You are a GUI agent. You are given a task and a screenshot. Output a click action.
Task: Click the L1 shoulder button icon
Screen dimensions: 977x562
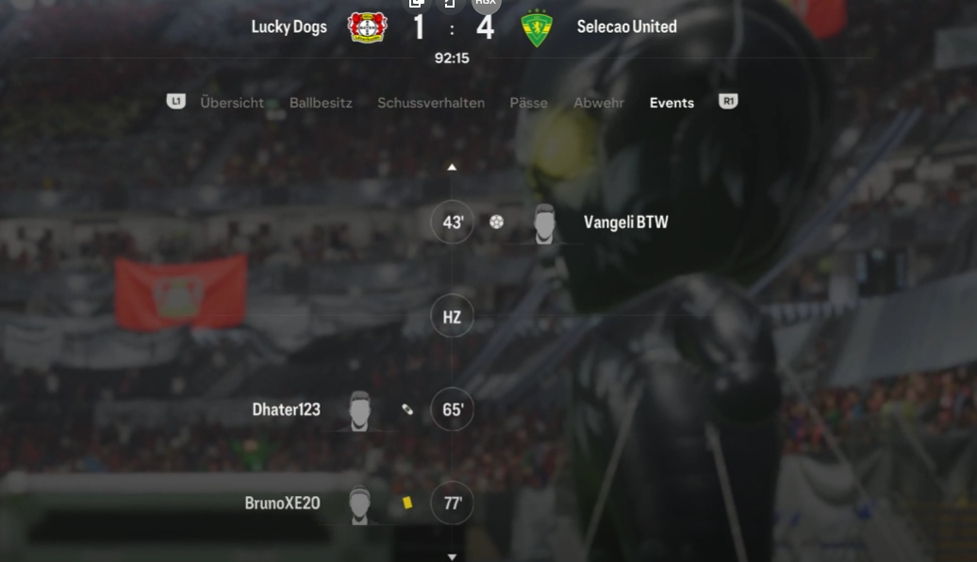pos(176,101)
